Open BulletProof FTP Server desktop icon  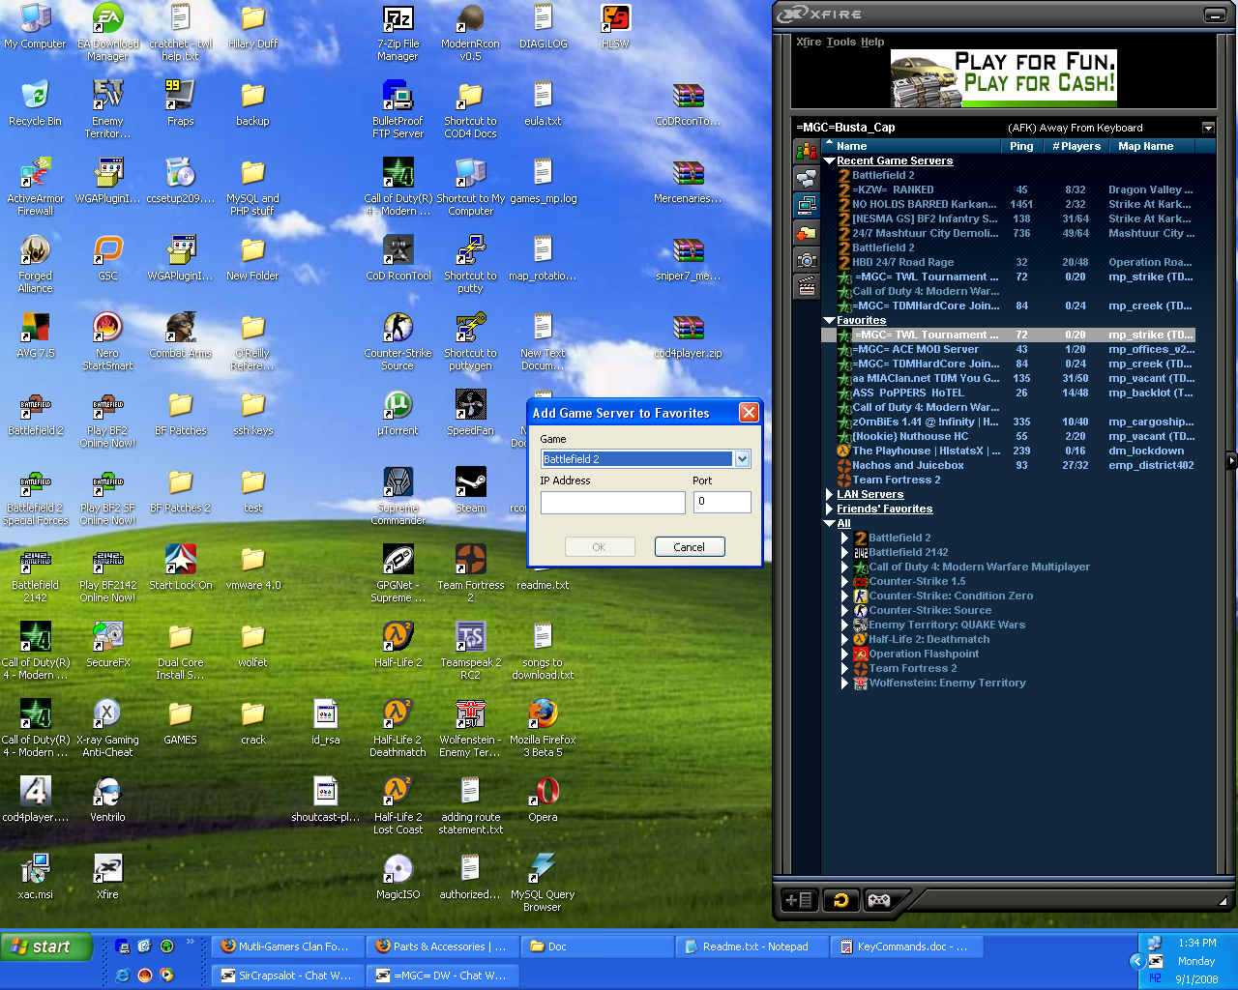click(398, 109)
